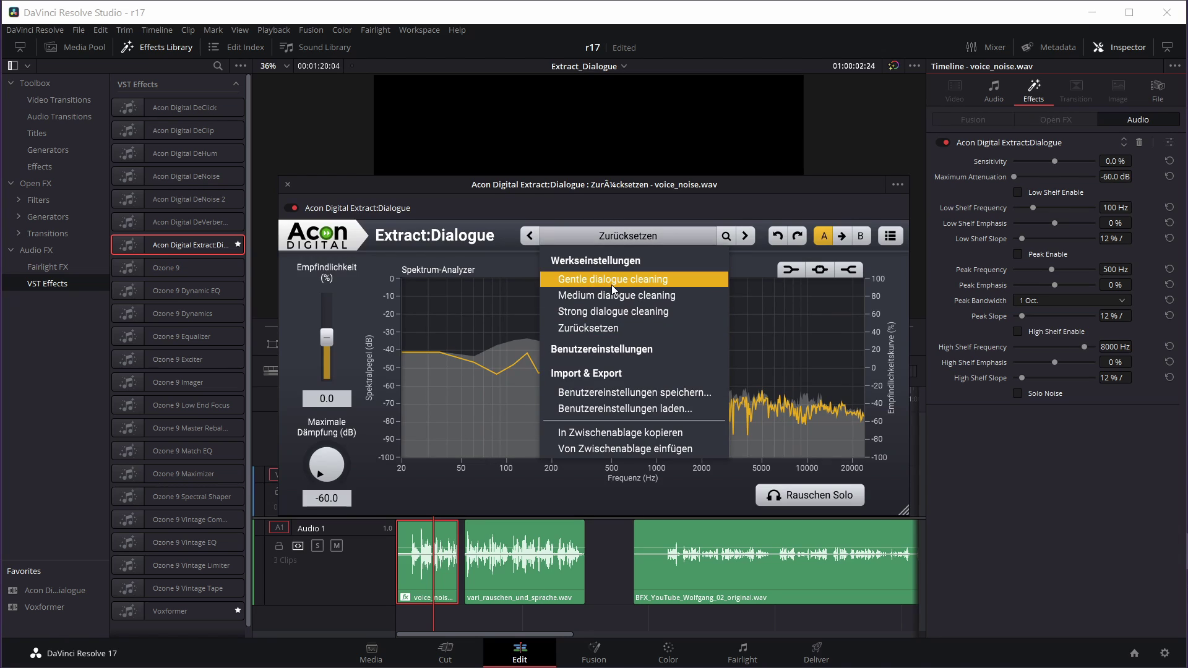Viewport: 1188px width, 668px height.
Task: Unfavorite the Voxformer effect star
Action: tap(238, 610)
